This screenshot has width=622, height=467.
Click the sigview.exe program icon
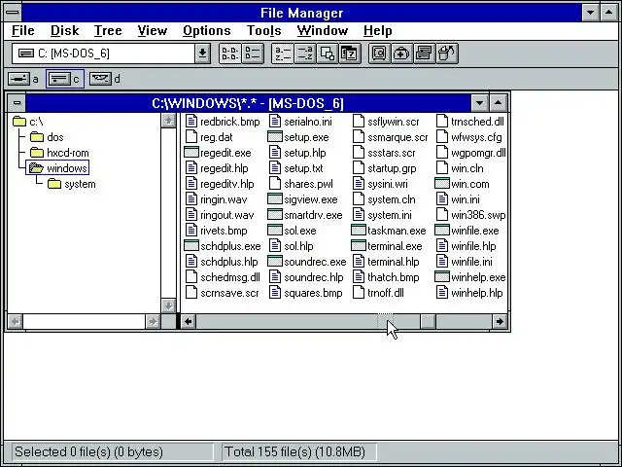pos(274,198)
